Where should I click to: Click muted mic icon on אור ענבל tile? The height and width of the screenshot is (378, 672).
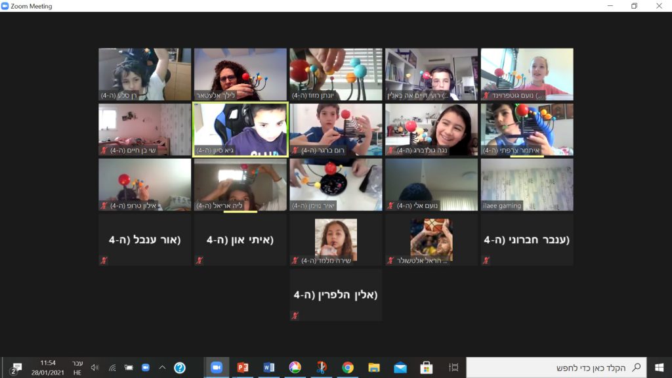coord(104,261)
